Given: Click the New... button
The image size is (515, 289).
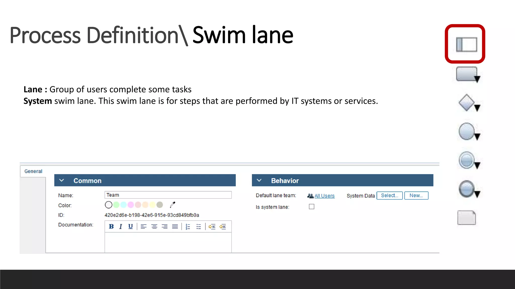Looking at the screenshot, I should (x=416, y=195).
